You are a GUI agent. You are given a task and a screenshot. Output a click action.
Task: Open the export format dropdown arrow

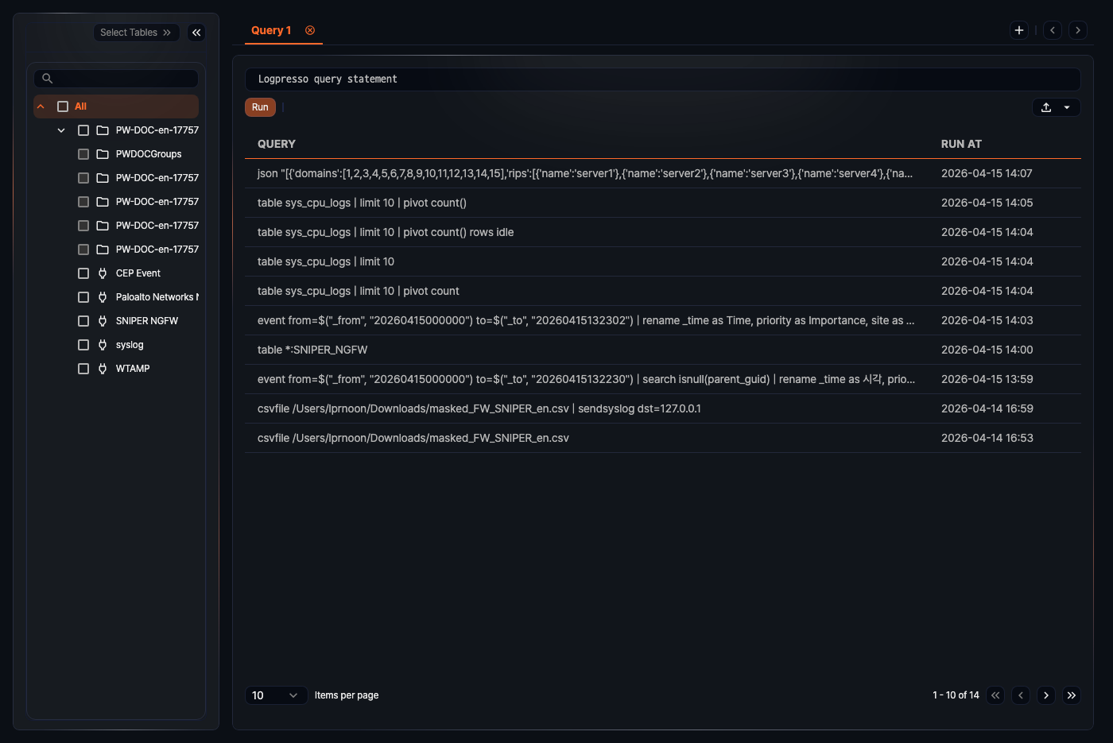1067,106
